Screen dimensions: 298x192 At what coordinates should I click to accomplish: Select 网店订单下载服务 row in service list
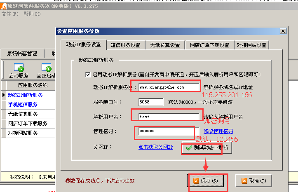click(31, 124)
